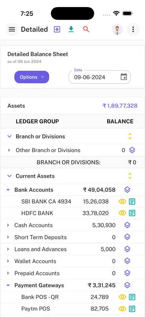Screen dimensions: 145x317
Task: Open the red search icon
Action: [86, 29]
